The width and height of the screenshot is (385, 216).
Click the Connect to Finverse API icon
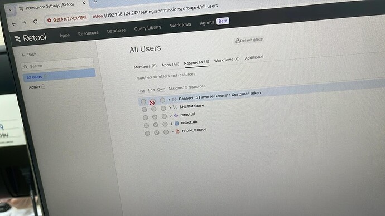(x=174, y=99)
